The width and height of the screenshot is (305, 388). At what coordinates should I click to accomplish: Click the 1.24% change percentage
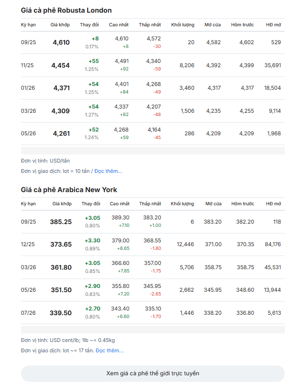click(91, 137)
